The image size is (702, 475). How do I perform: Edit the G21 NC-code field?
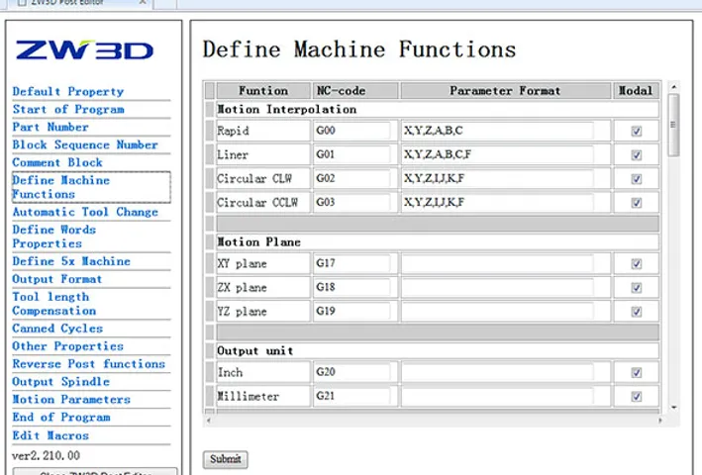(x=351, y=396)
